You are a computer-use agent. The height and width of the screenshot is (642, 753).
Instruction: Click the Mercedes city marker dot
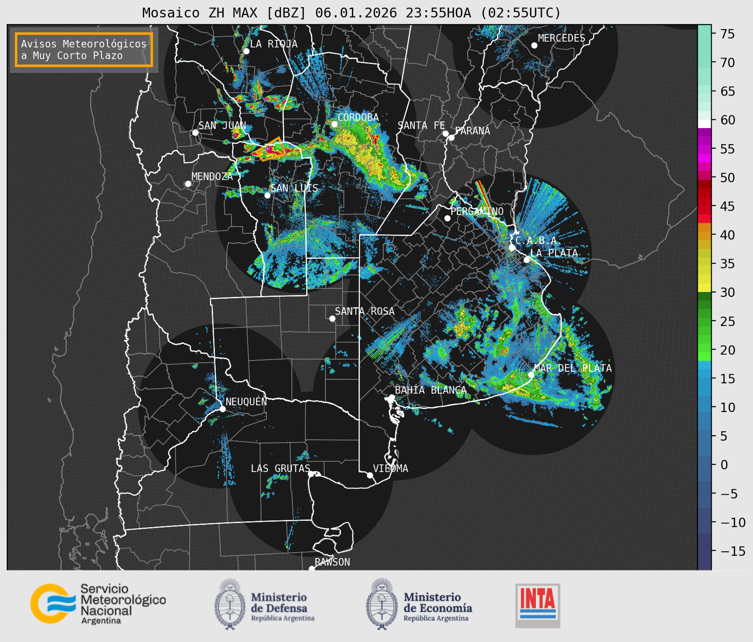(534, 46)
